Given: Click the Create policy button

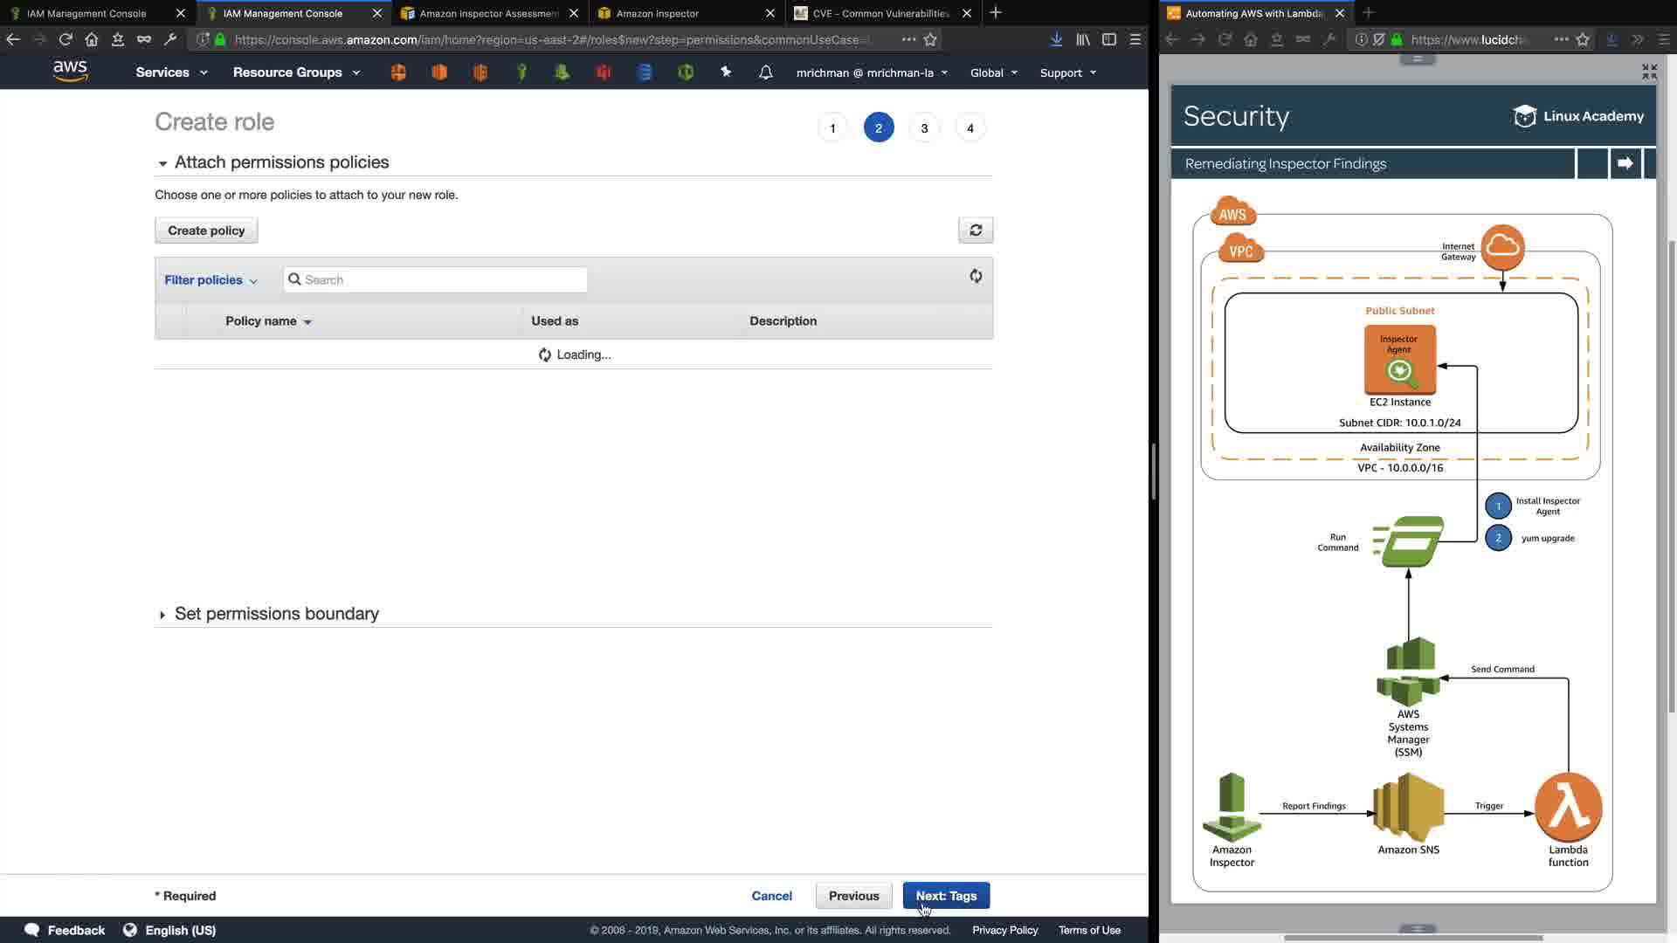Looking at the screenshot, I should tap(206, 231).
